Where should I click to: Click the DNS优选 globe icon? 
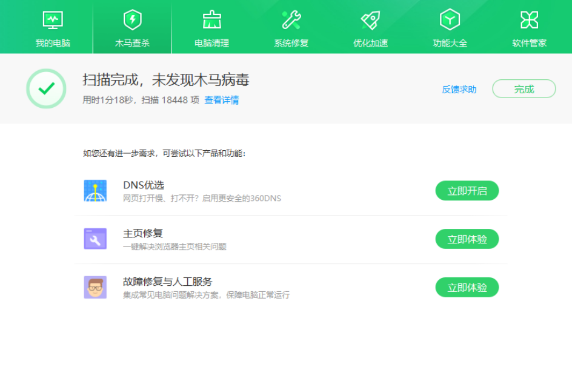tap(95, 191)
